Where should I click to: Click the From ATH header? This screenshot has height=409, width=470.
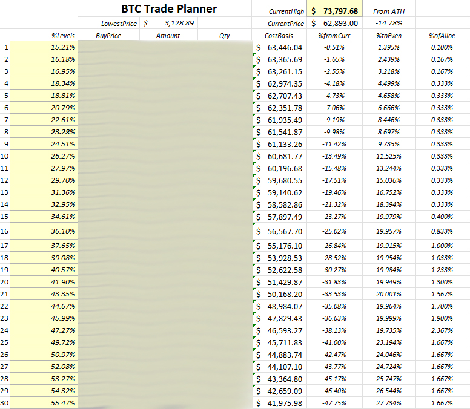389,11
